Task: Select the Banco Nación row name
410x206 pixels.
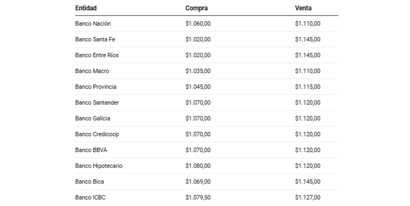Action: [93, 24]
